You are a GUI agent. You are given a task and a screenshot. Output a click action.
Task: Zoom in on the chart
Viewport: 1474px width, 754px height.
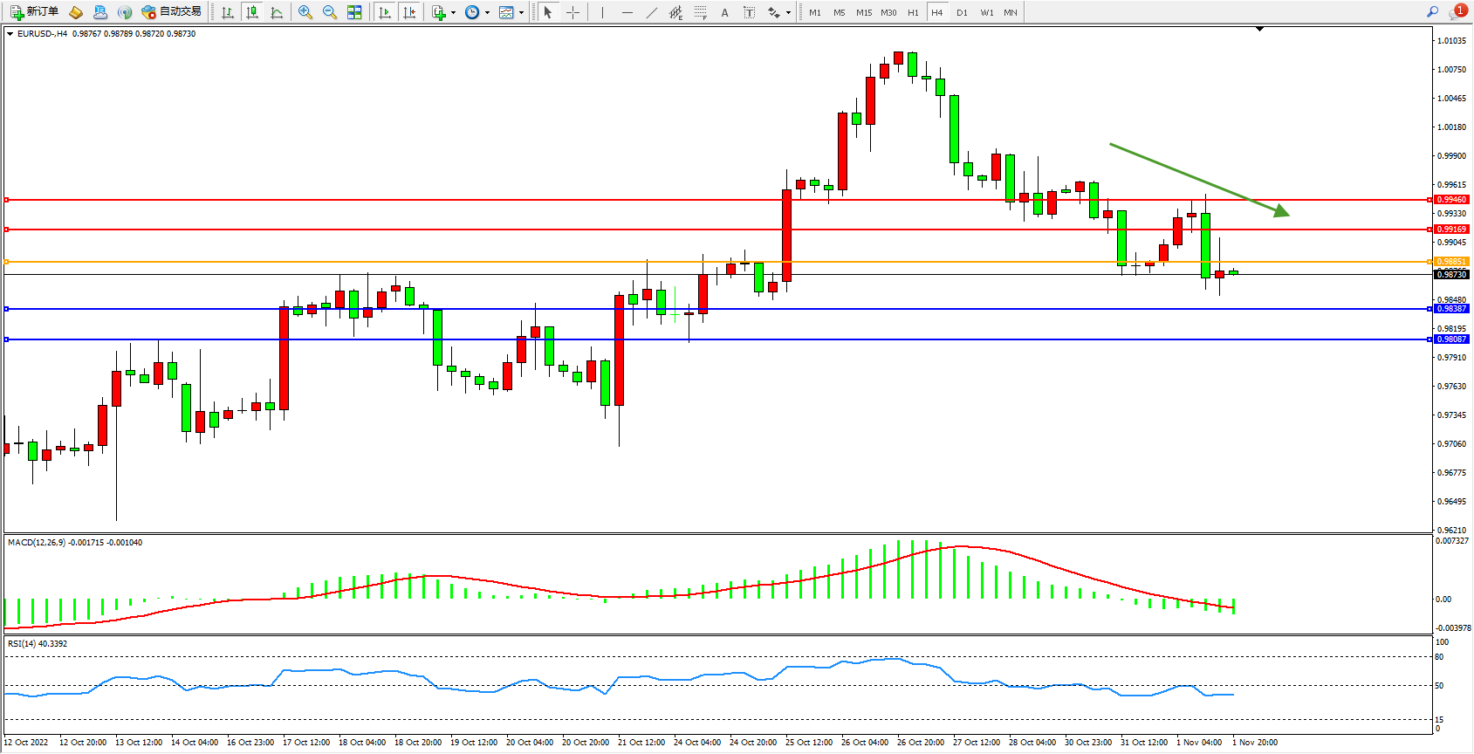(305, 12)
